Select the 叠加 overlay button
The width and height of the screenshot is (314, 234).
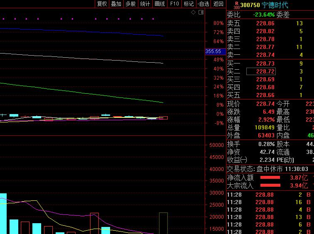pos(116,4)
